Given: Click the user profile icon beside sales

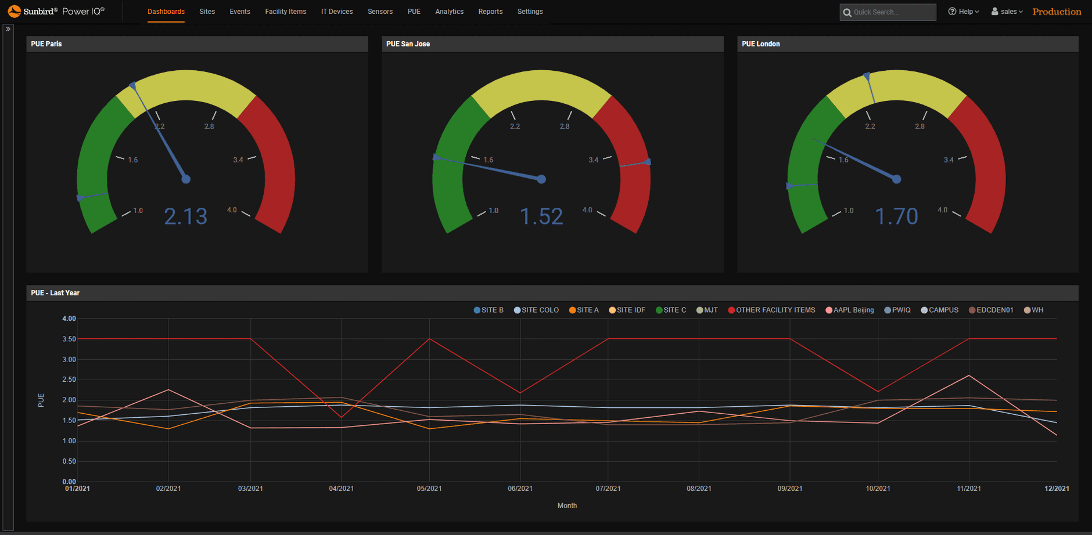Looking at the screenshot, I should point(994,11).
